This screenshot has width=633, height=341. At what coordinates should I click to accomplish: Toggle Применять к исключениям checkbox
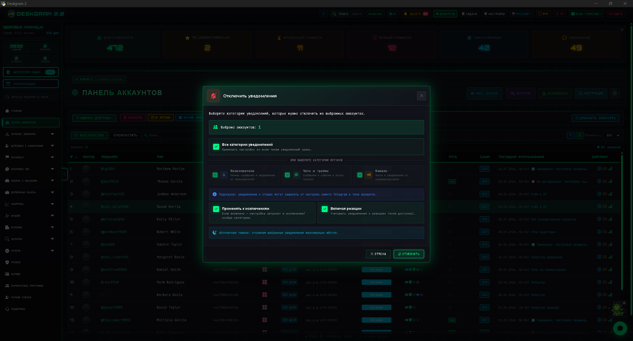click(216, 209)
